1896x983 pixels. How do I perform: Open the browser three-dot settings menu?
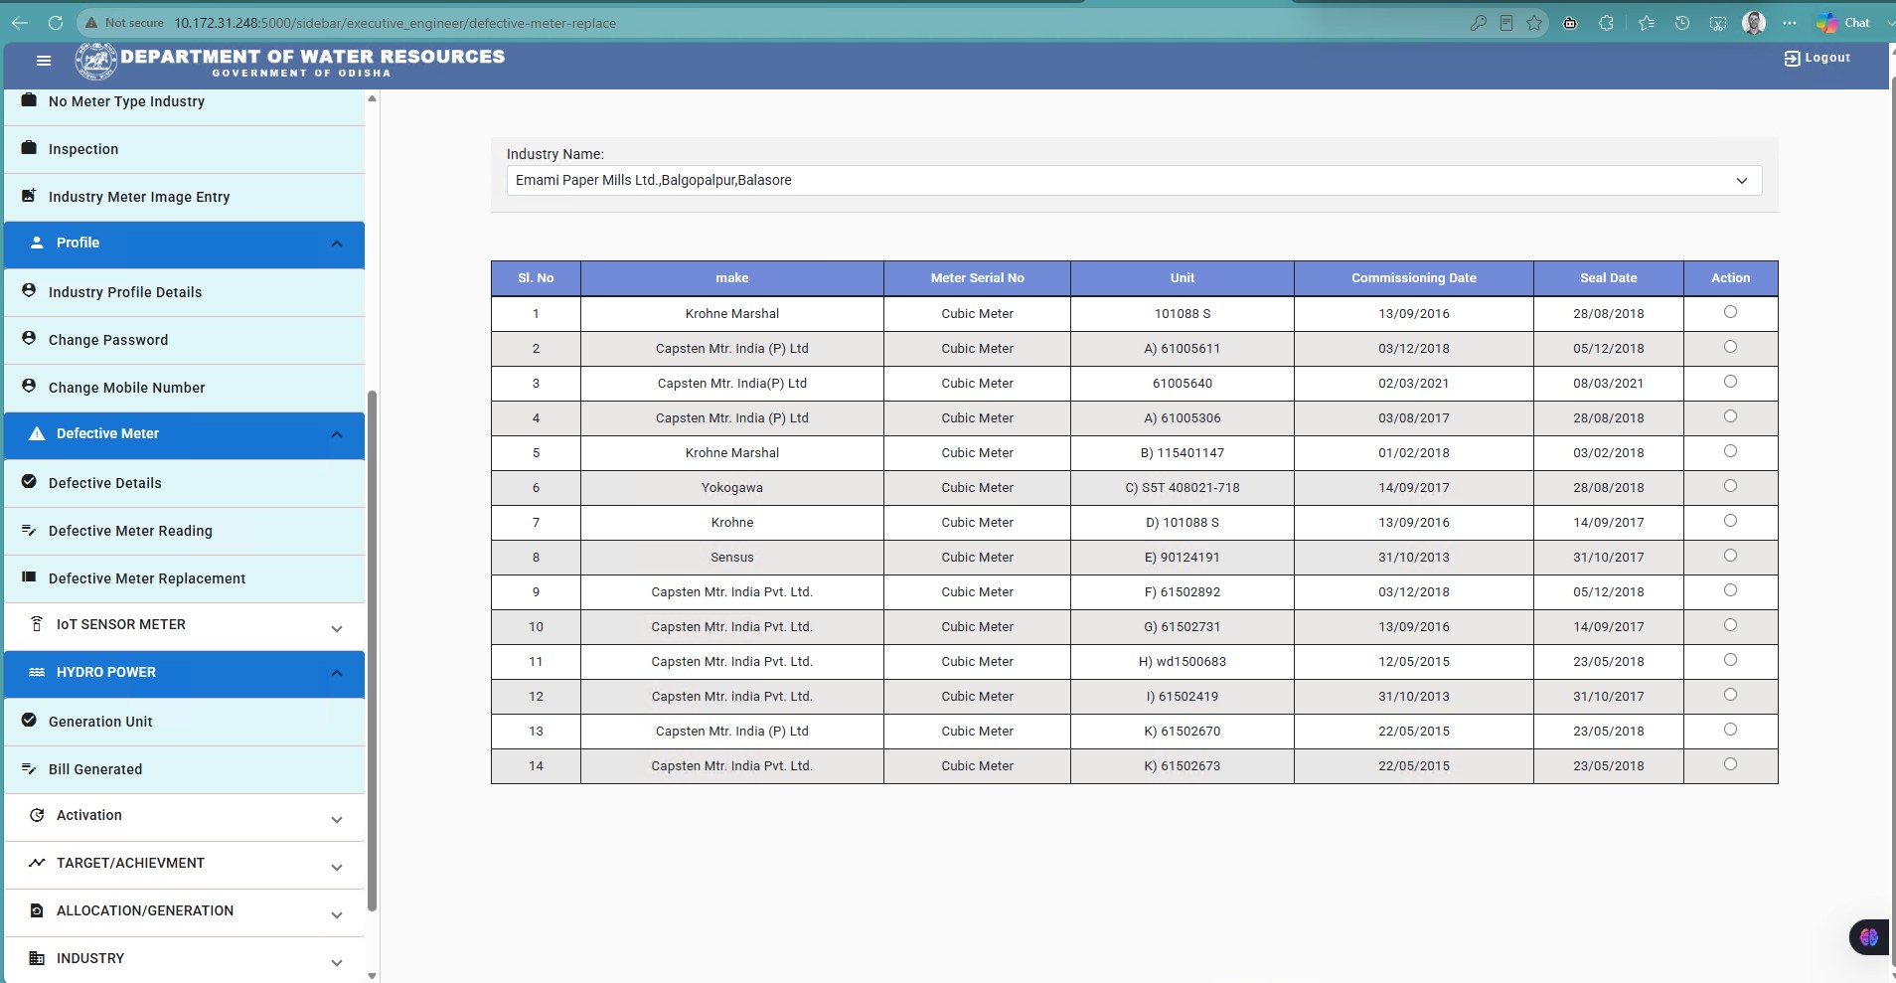coord(1790,23)
